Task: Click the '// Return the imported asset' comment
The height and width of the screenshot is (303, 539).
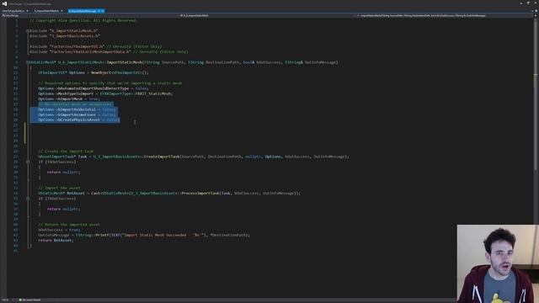Action: (69, 225)
